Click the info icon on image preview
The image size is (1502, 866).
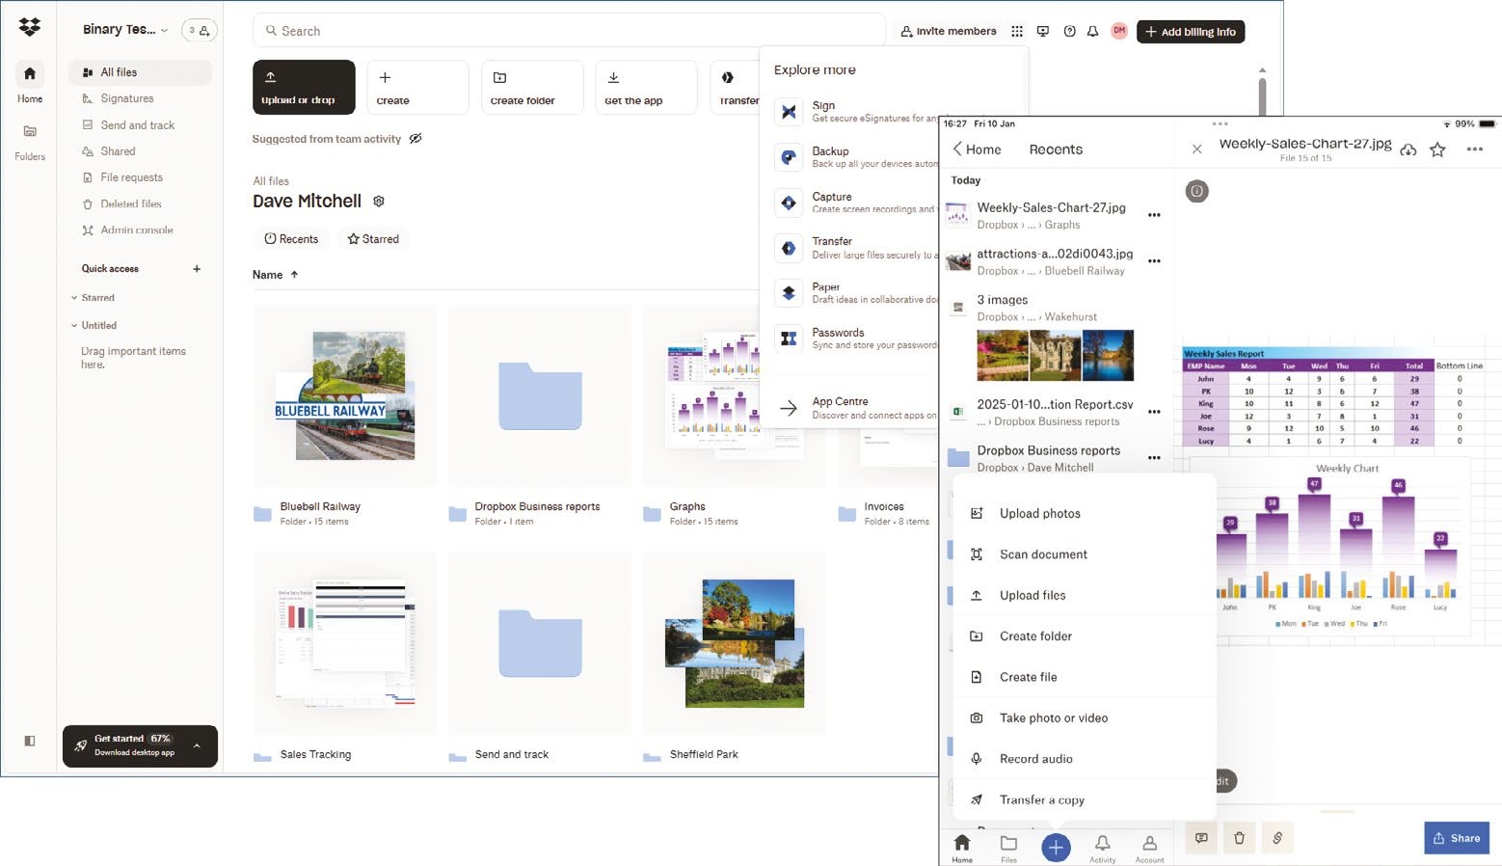coord(1196,191)
